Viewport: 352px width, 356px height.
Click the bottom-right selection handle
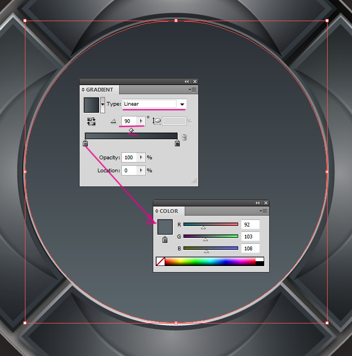point(327,323)
